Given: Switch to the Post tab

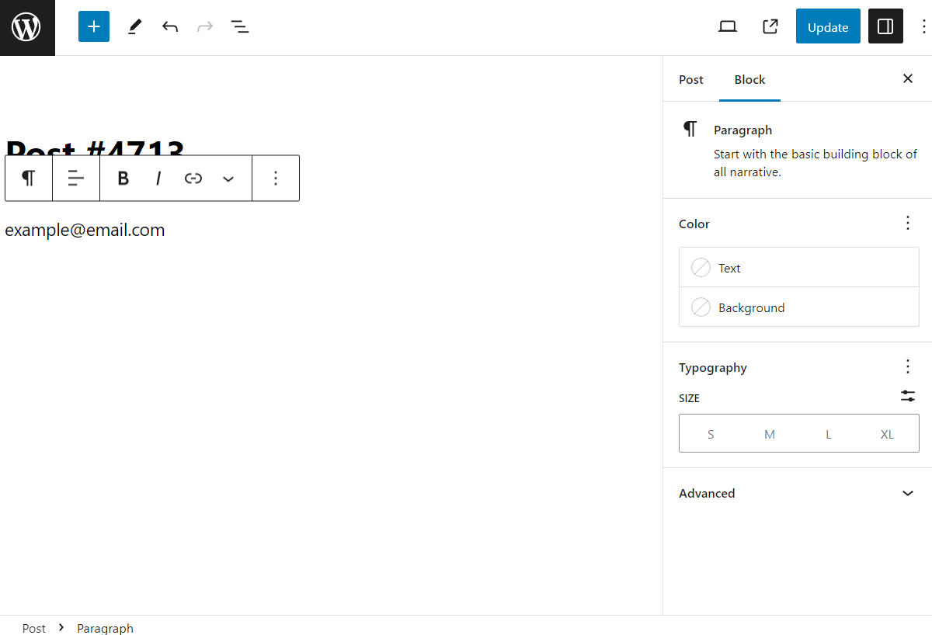Looking at the screenshot, I should pos(690,79).
